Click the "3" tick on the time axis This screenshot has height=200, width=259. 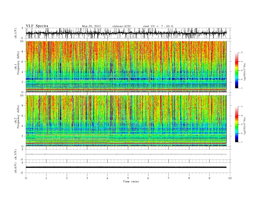[x=87, y=178]
